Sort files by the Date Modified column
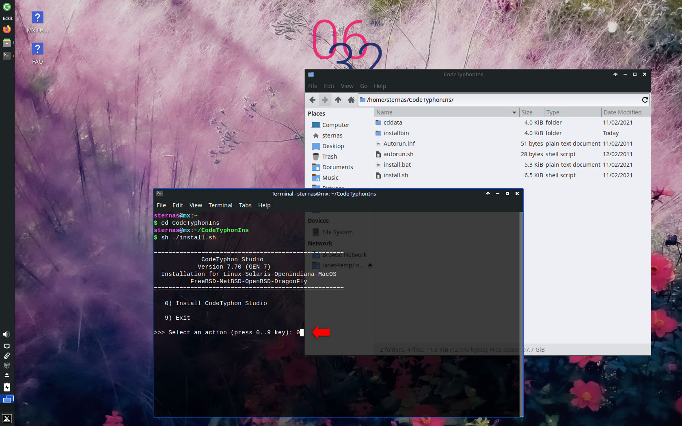 pos(626,112)
